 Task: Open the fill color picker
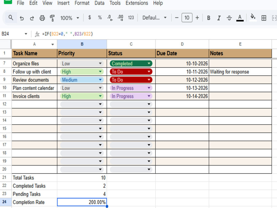click(253, 17)
